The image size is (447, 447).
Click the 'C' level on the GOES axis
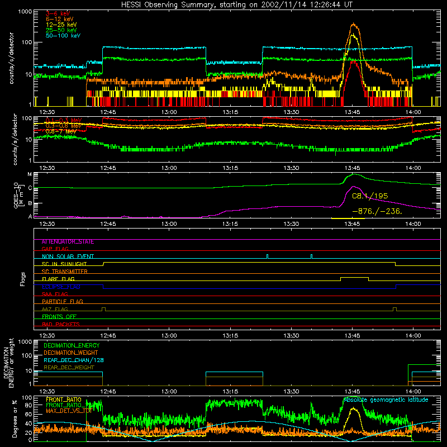coord(30,188)
